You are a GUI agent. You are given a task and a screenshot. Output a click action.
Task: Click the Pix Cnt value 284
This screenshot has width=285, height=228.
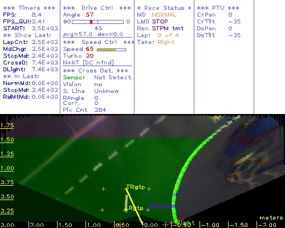[100, 110]
